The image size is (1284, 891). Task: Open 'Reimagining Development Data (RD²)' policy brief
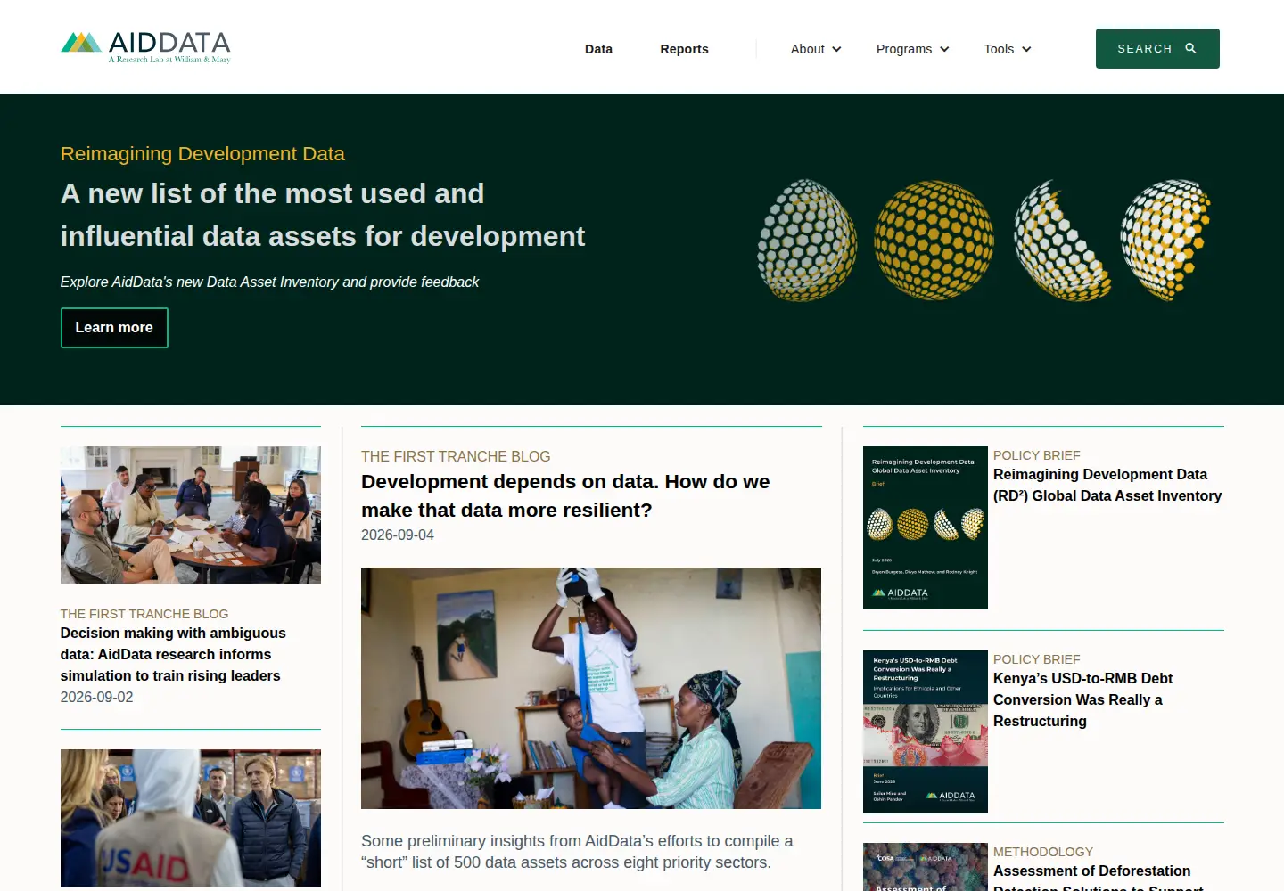click(1107, 486)
